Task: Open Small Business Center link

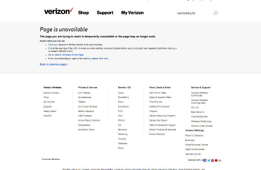Action: [x=197, y=145]
